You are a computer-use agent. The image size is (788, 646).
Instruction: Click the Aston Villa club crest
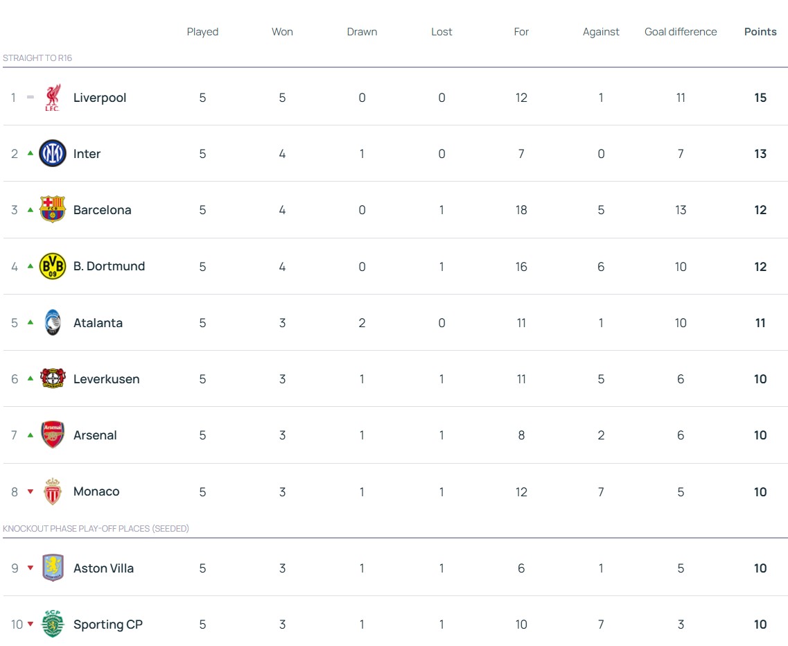click(53, 568)
